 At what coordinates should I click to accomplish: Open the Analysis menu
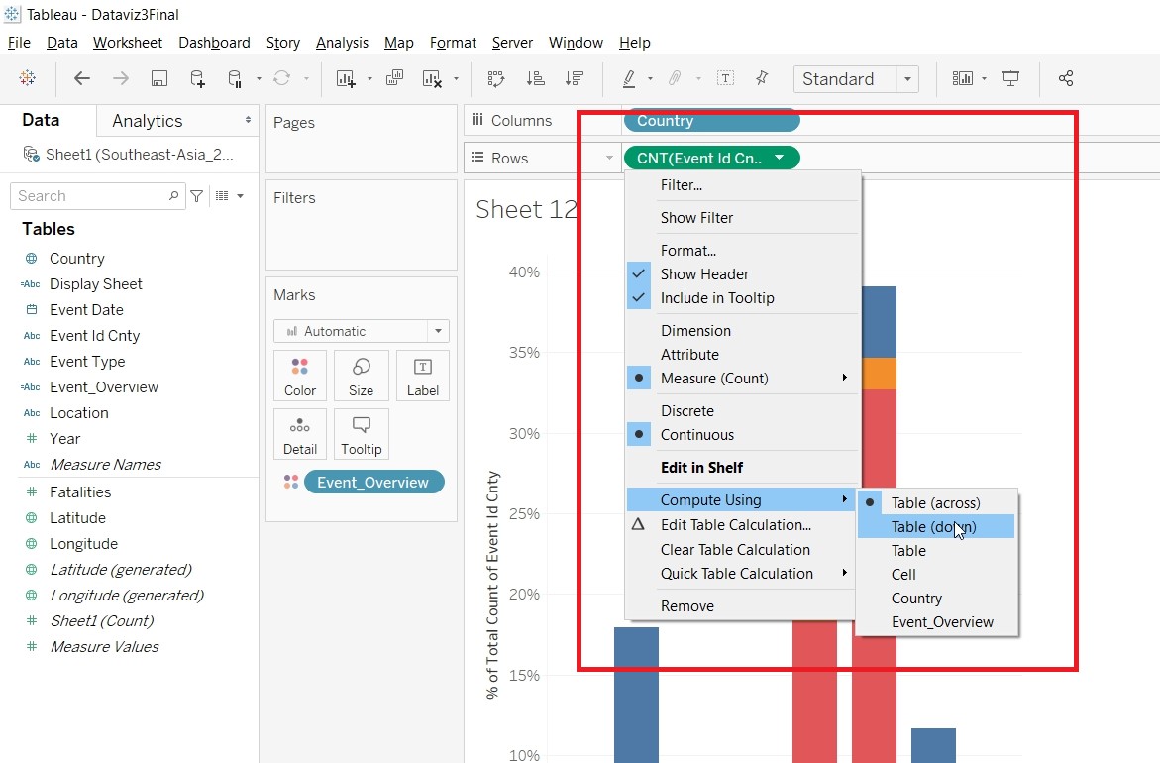tap(342, 43)
